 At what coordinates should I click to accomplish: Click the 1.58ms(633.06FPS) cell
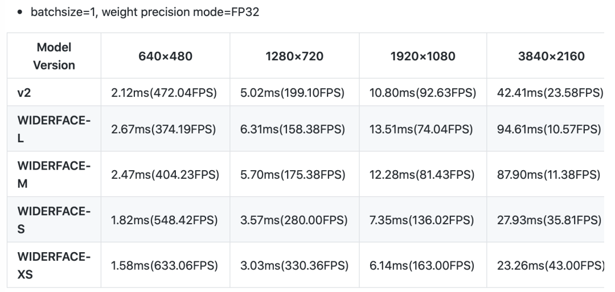(165, 265)
